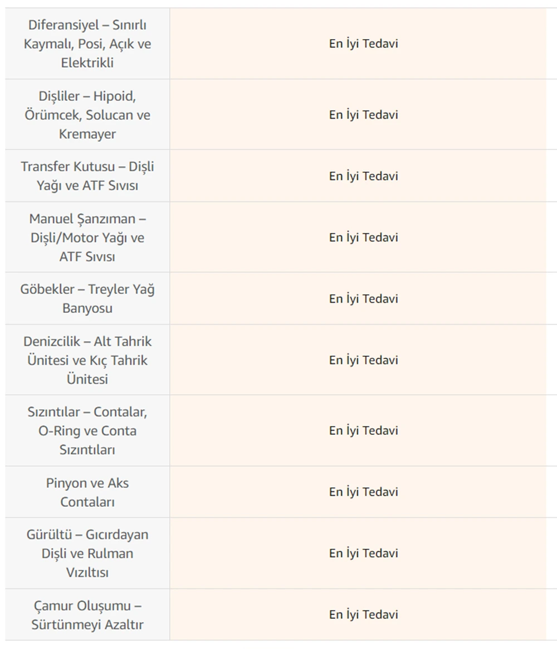Click En İyi Tedavi in Sızıntılar row
The image size is (557, 649).
364,430
